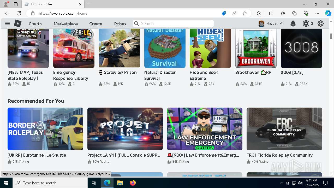
Task: Open the Windows notification center
Action: 325,183
